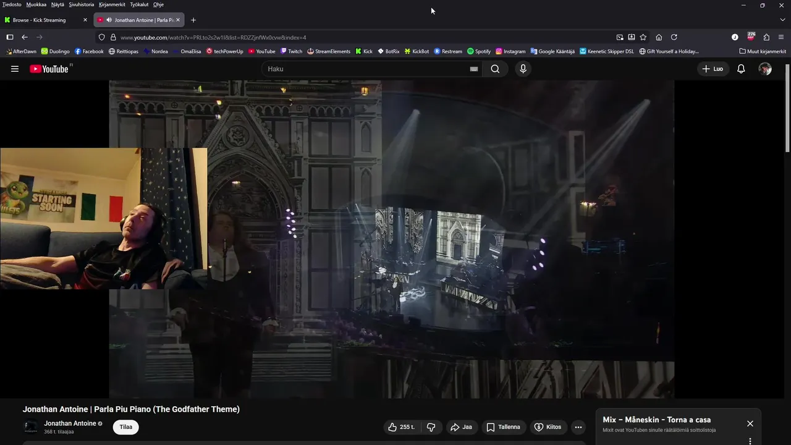
Task: Send thanks with Kiitos button
Action: [548, 427]
